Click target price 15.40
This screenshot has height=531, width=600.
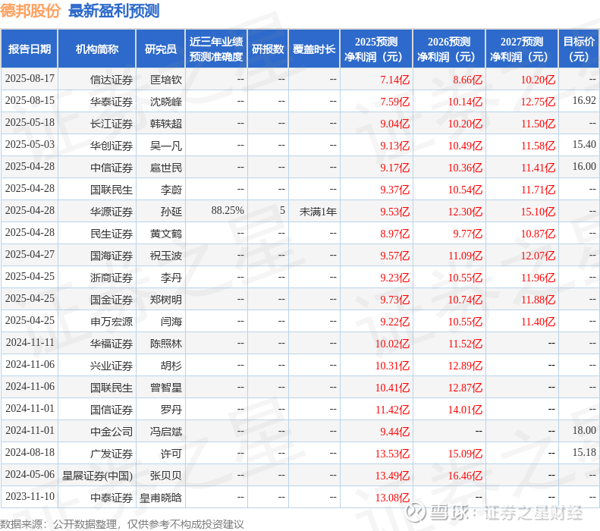[x=584, y=145]
